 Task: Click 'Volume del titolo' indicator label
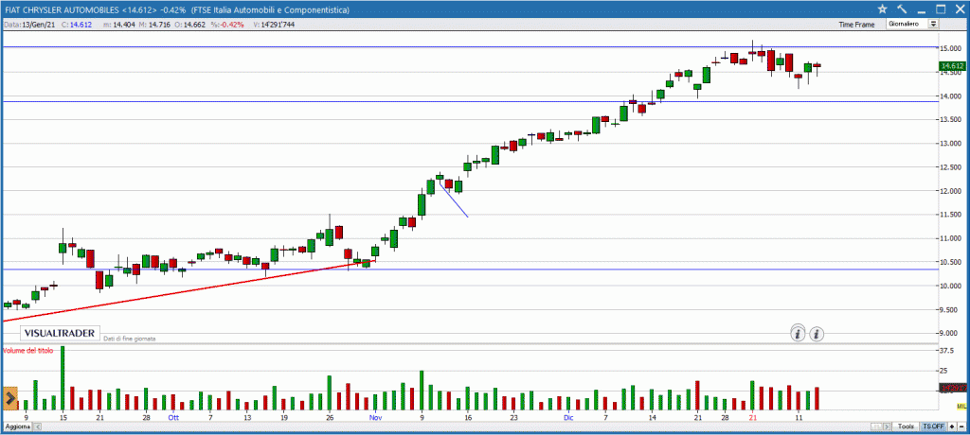pos(27,350)
